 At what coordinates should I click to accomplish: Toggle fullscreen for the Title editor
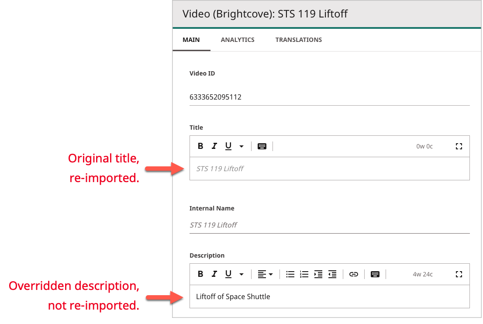point(459,146)
